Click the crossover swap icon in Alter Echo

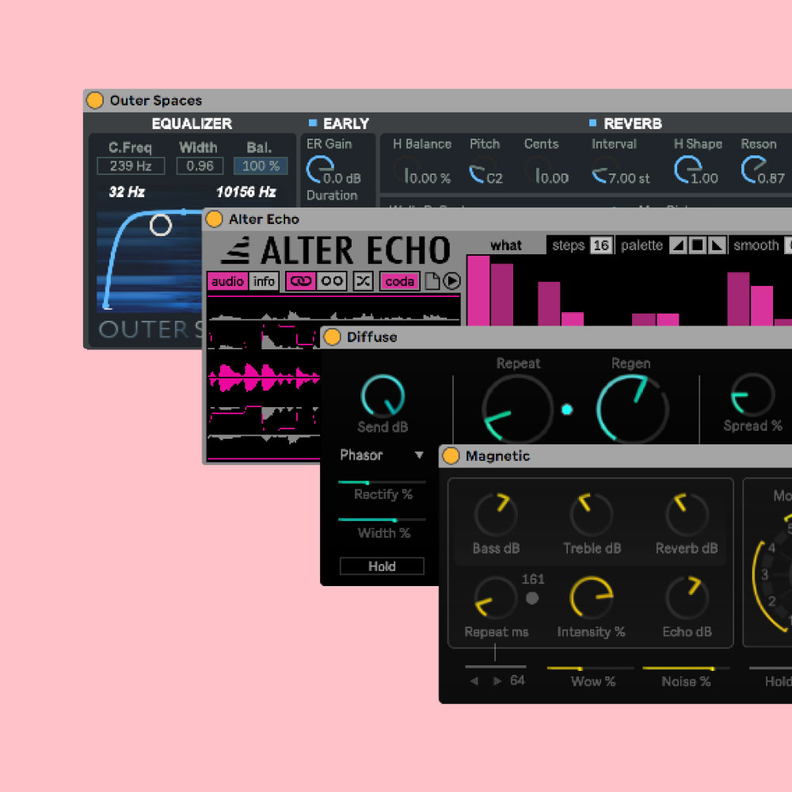click(x=364, y=281)
